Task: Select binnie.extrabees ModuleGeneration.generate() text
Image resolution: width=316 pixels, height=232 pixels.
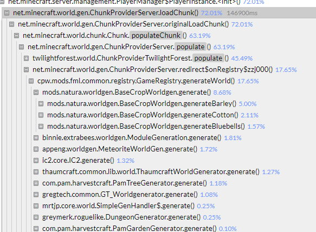Action: (132, 138)
